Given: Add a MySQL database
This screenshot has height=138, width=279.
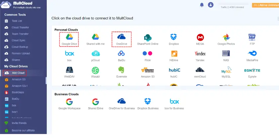Looking at the screenshot, I should pyautogui.click(x=226, y=72).
